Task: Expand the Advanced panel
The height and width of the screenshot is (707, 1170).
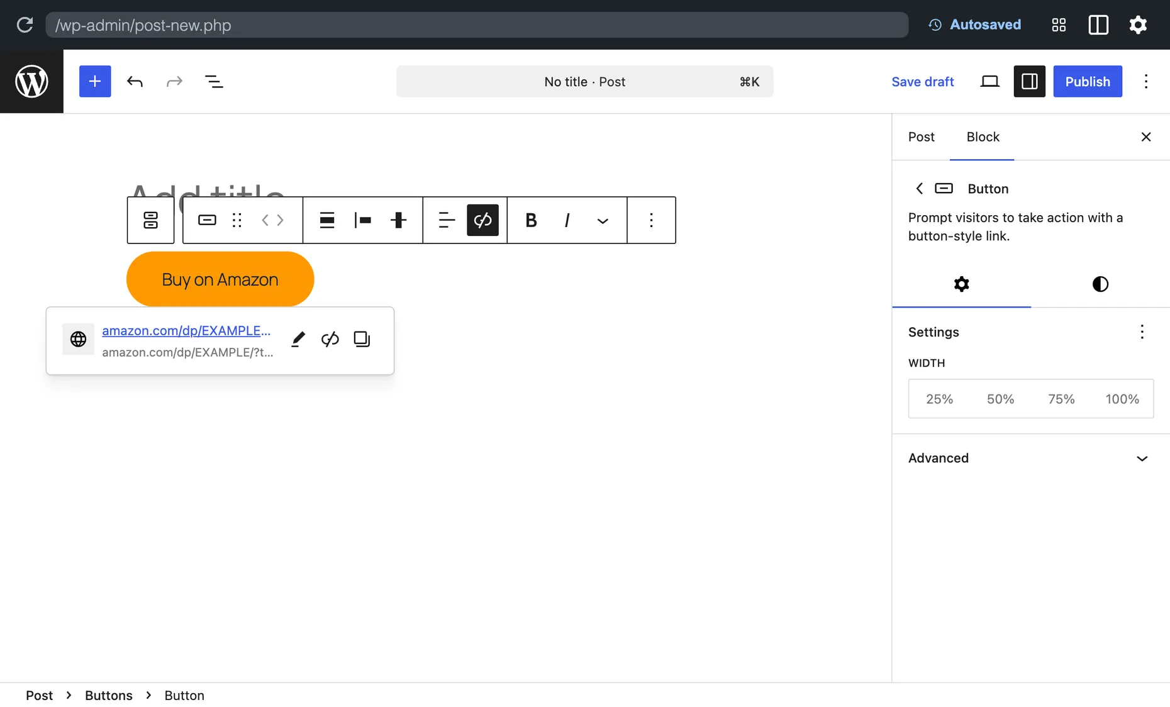Action: pos(1030,458)
